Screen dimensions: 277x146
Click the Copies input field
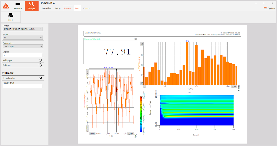(23, 55)
